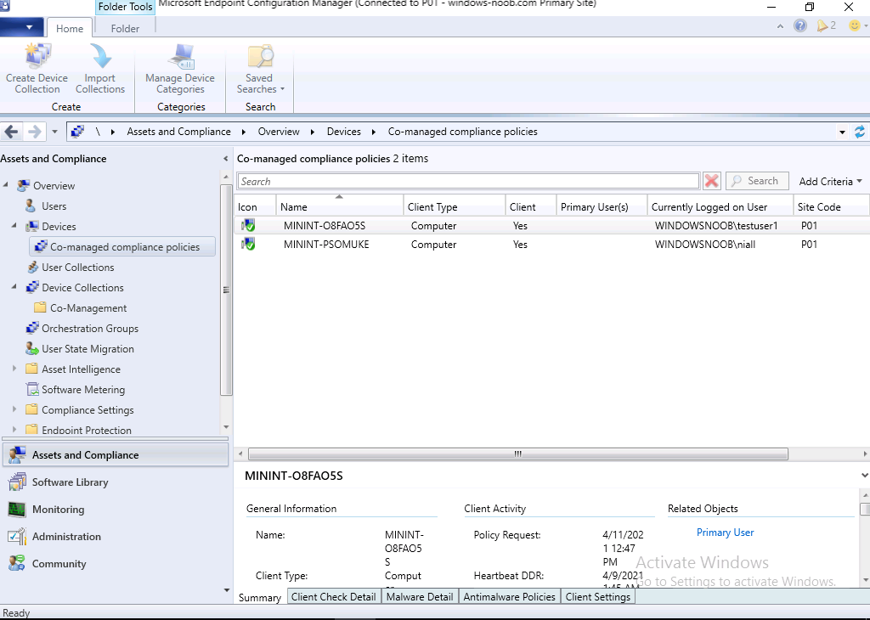Open the notifications bell icon
Image resolution: width=870 pixels, height=620 pixels.
822,25
